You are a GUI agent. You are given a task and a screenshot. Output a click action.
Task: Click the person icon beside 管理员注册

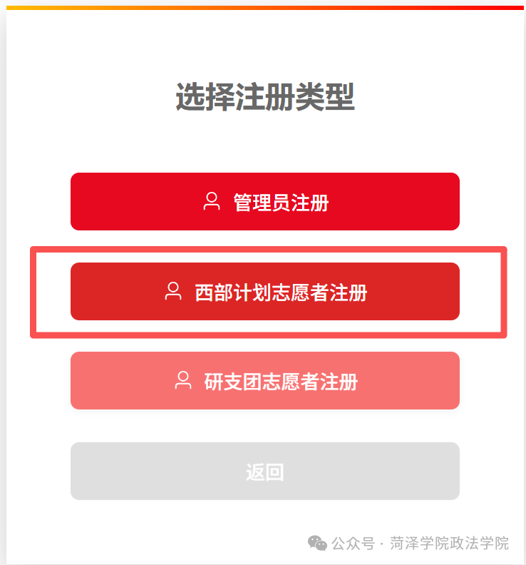click(212, 201)
